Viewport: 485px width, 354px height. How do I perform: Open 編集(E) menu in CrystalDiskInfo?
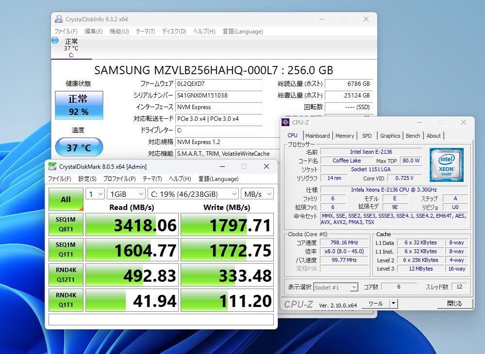point(93,32)
